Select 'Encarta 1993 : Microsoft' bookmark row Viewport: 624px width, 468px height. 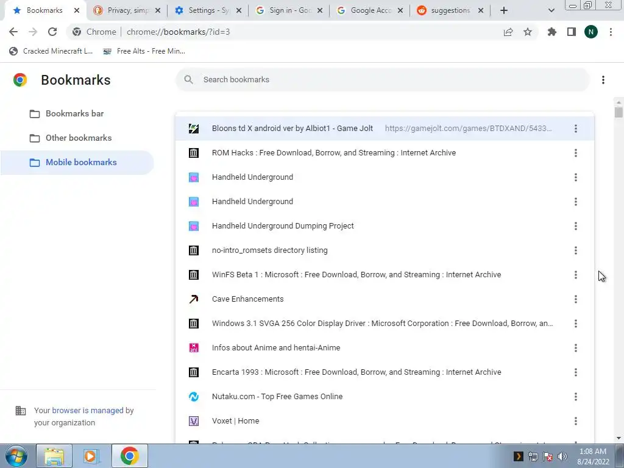[385, 372]
